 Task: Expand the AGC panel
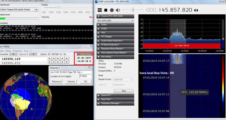click(115, 33)
